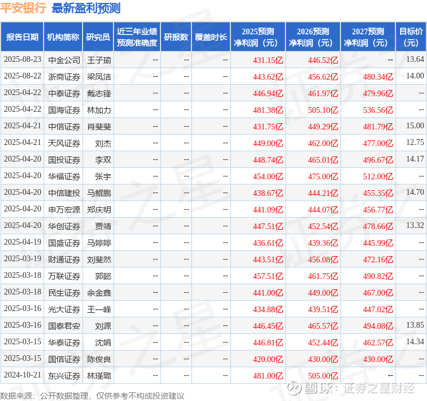The height and width of the screenshot is (401, 427).
Task: Click the 国盛证券 institution cell
Action: click(x=64, y=243)
